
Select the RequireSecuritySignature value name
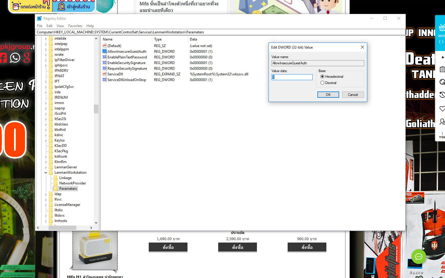pos(127,69)
